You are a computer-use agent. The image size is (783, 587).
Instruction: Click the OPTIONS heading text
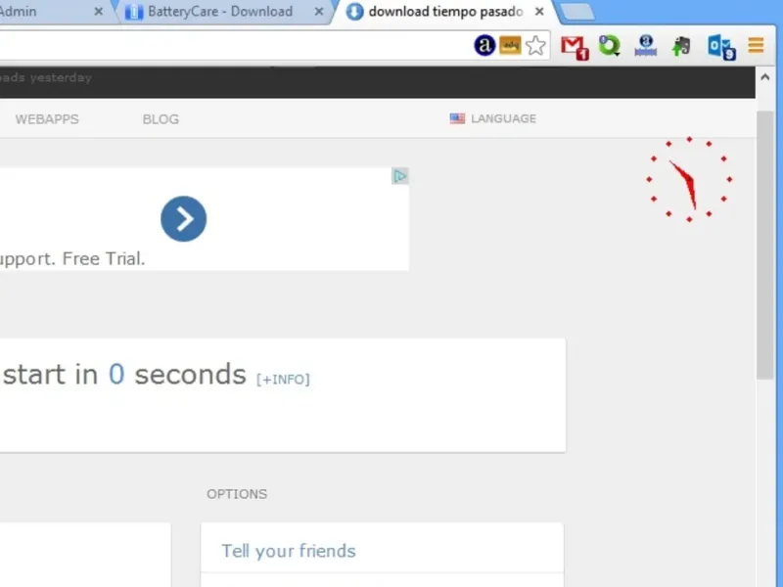[x=237, y=494]
